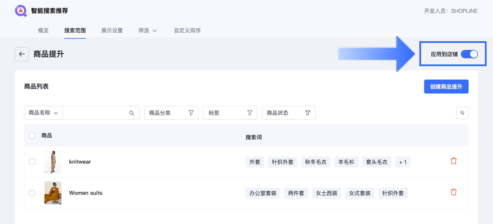Click the search magnifier icon
Image resolution: width=493 pixels, height=224 pixels.
tap(132, 113)
